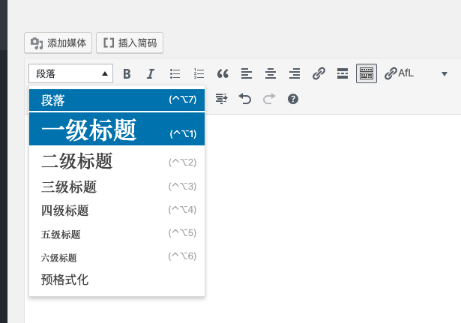Align text left
461x323 pixels.
pos(247,73)
